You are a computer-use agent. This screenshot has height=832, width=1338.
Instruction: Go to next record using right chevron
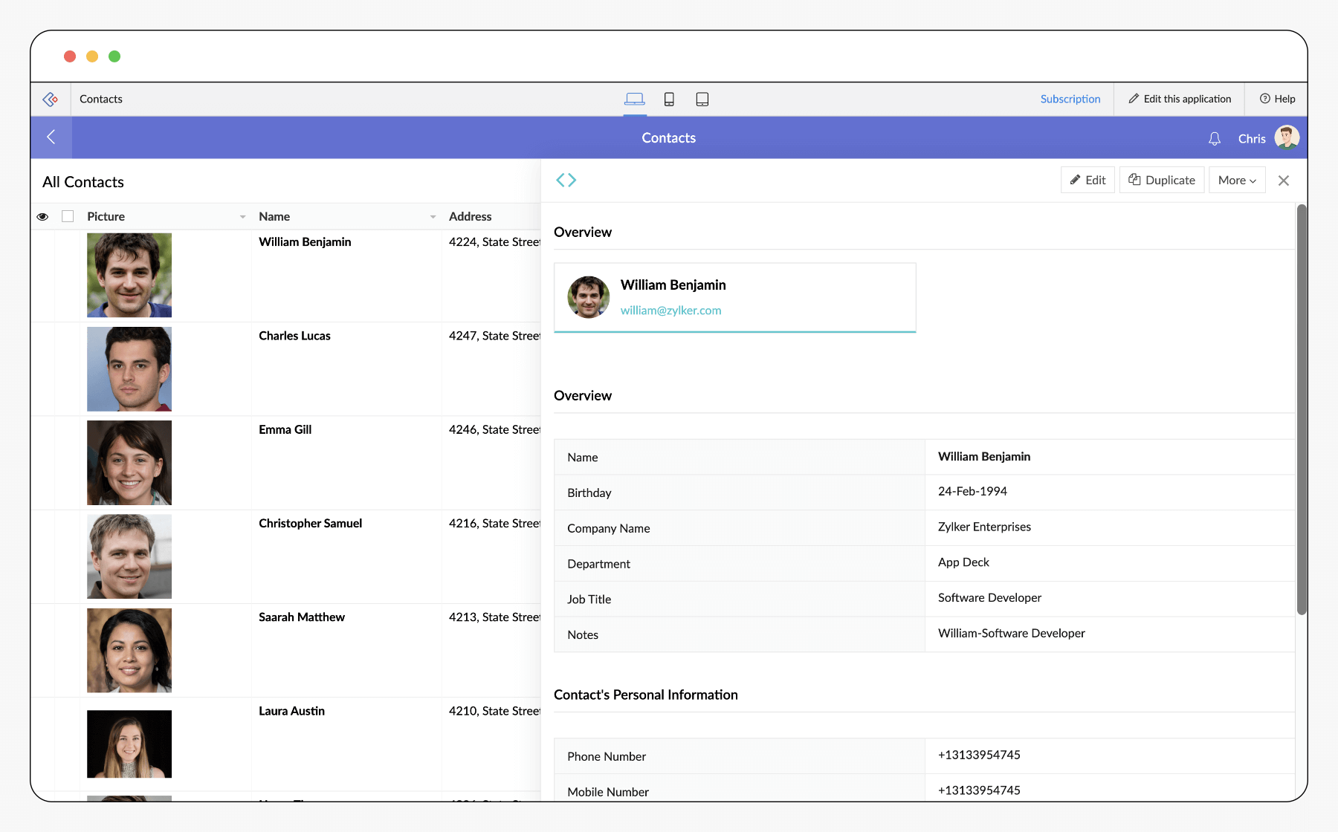(x=572, y=180)
